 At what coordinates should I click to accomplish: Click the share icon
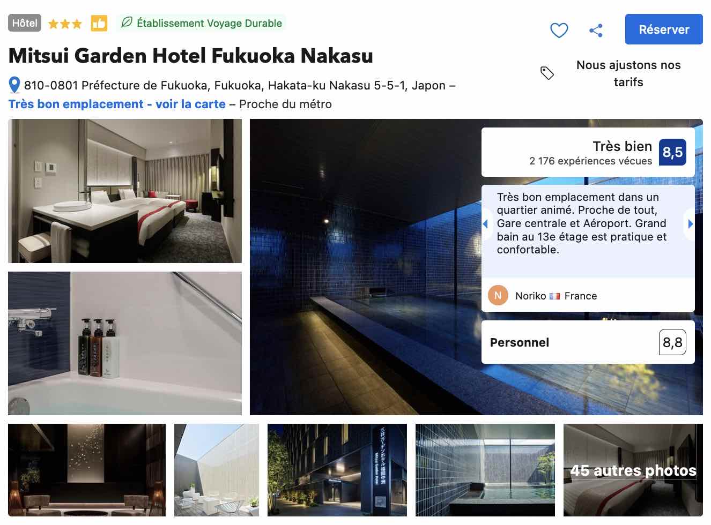[x=596, y=30]
